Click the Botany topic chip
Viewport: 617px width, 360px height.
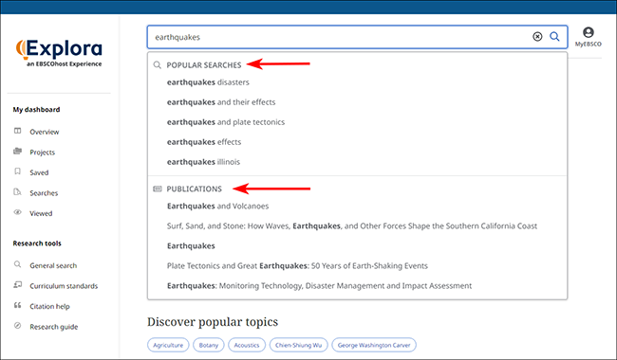[209, 345]
